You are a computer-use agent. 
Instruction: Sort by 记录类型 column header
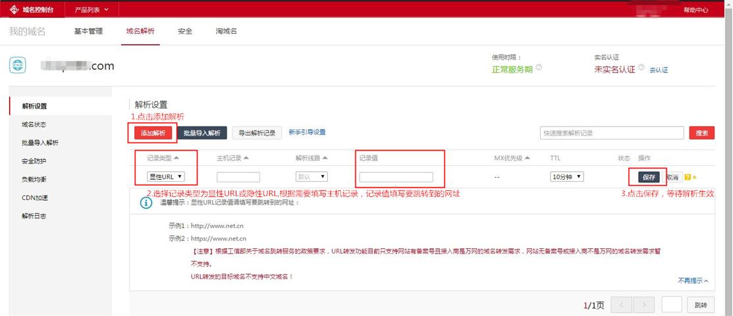pos(163,158)
